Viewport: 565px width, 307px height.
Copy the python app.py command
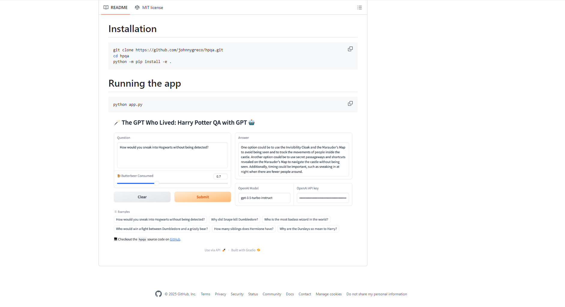350,103
